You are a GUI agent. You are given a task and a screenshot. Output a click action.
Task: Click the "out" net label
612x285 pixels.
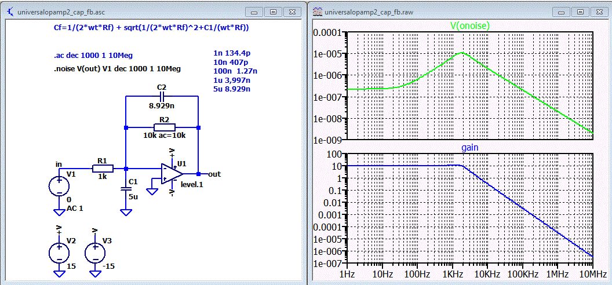coord(214,174)
